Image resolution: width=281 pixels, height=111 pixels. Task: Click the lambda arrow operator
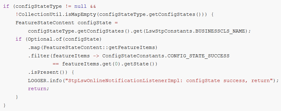click(x=96, y=56)
